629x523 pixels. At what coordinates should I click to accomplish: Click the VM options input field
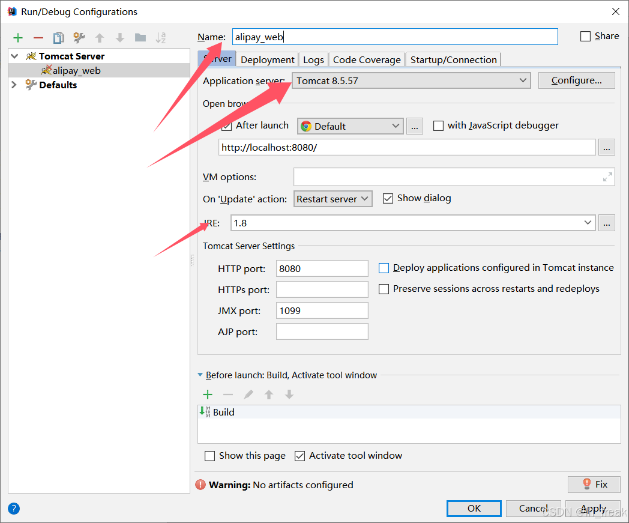click(x=454, y=177)
